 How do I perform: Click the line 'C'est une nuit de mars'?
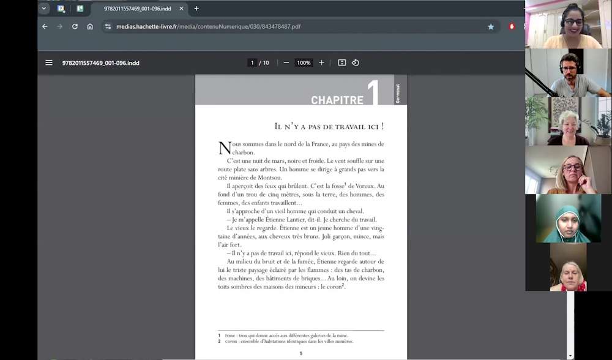click(305, 161)
